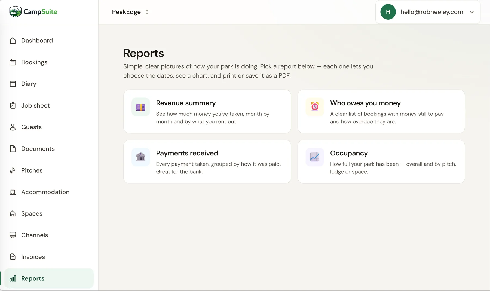Viewport: 490px width, 291px height.
Task: Open Documents from the sidebar
Action: tap(49, 149)
